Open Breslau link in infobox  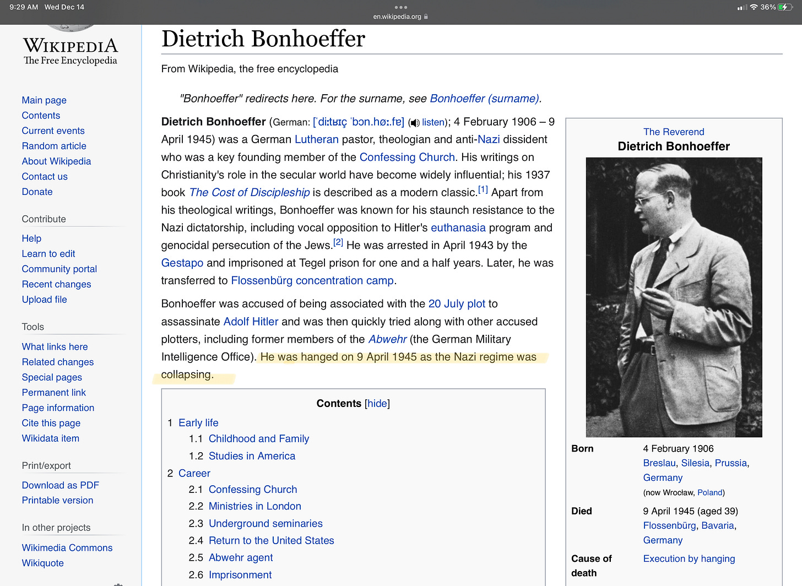pos(659,463)
